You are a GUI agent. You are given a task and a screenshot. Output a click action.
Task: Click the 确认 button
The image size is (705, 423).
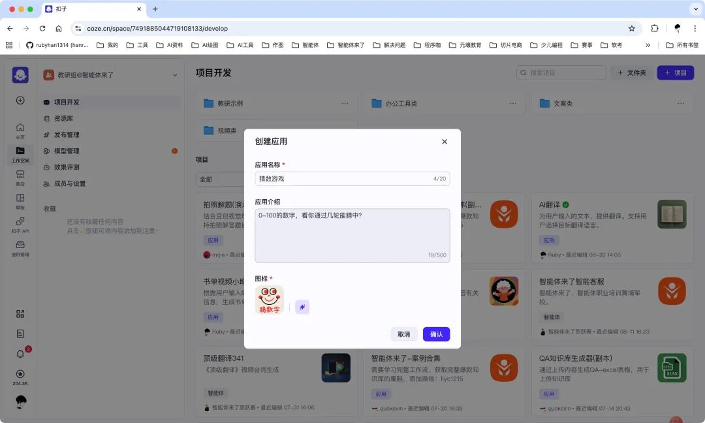pyautogui.click(x=436, y=334)
